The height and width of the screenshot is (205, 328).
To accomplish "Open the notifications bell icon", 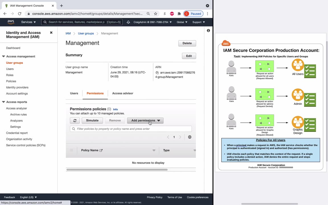I will pos(128,22).
